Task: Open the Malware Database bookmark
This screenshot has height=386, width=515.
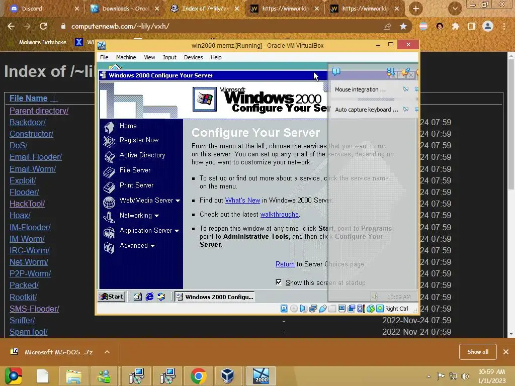Action: tap(42, 42)
